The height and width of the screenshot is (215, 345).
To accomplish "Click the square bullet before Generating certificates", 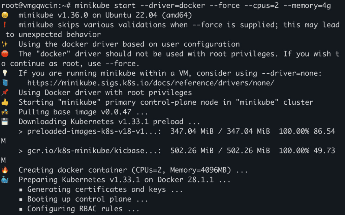I will 21,190.
